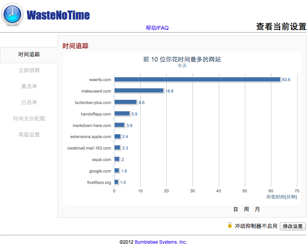
Task: Click the sspai.com axis label
Action: [102, 159]
